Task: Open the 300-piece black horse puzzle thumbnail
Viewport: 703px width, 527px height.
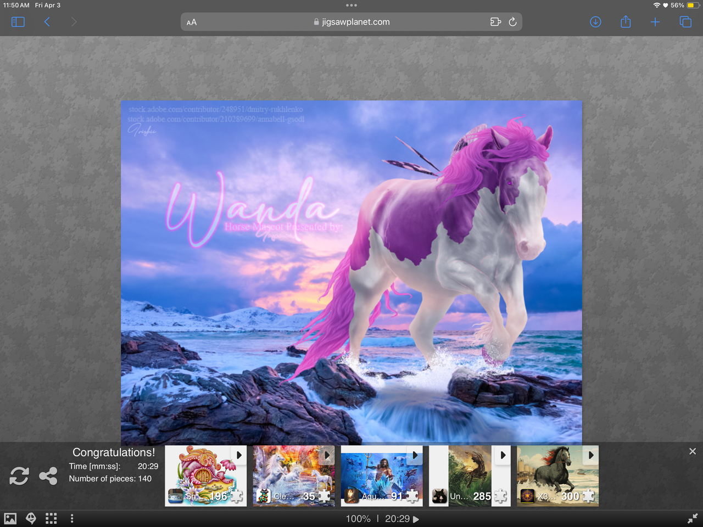Action: tap(557, 475)
